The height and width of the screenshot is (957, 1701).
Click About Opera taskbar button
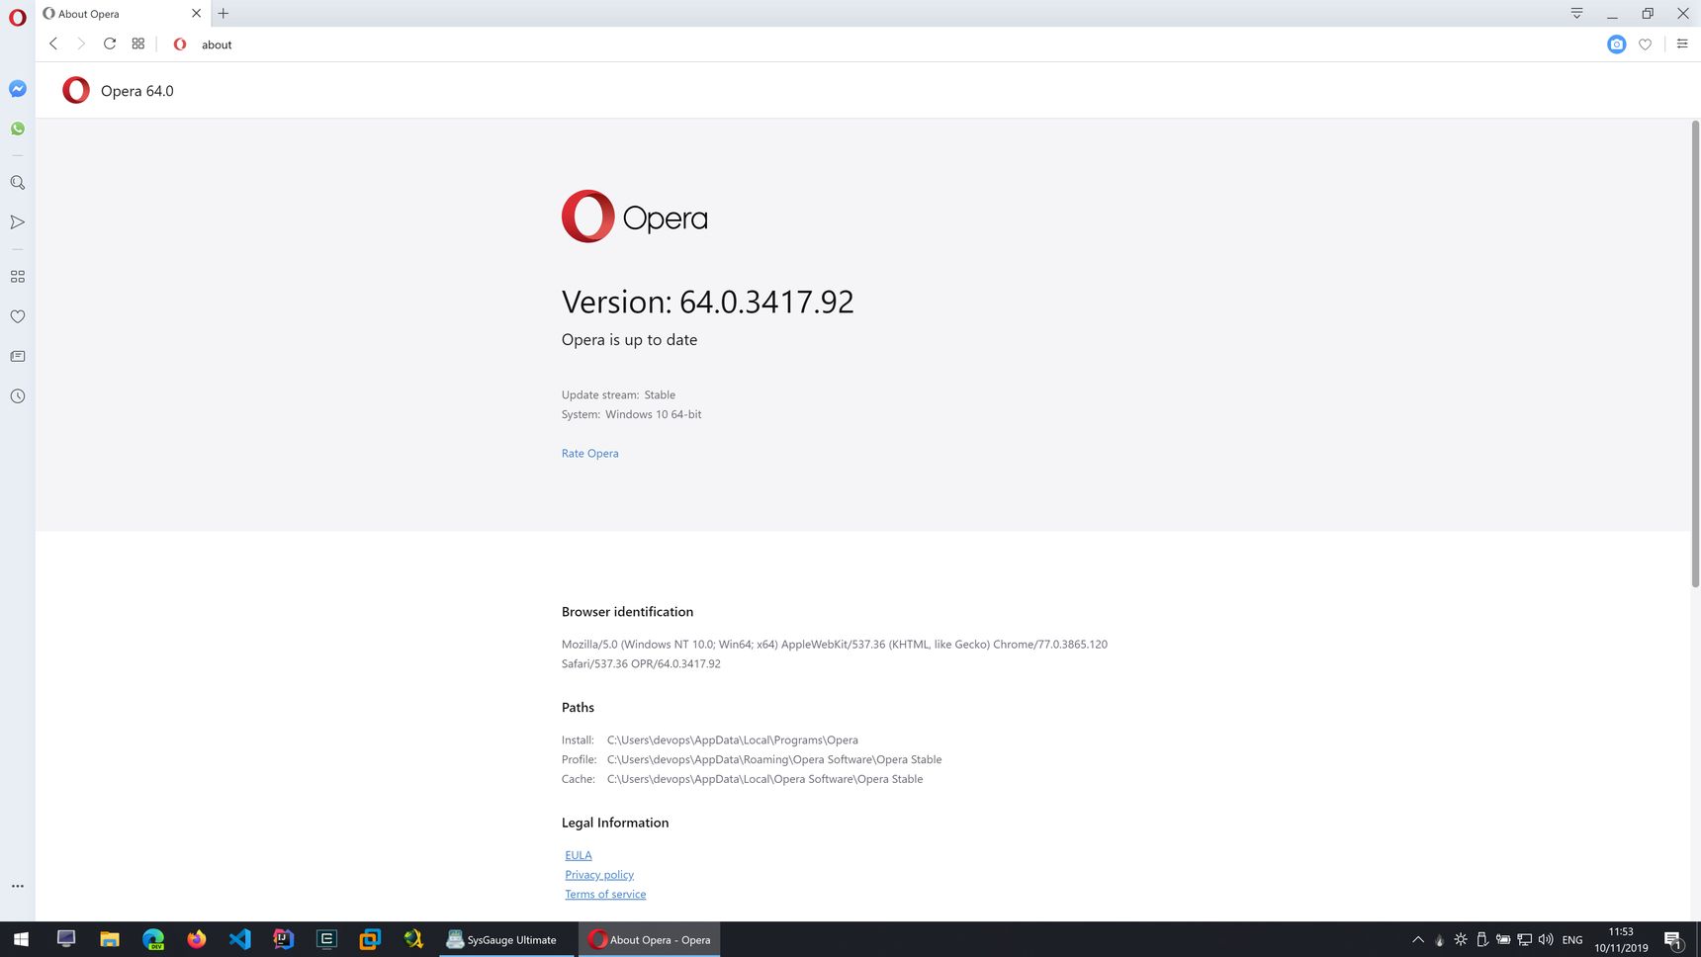pos(650,939)
